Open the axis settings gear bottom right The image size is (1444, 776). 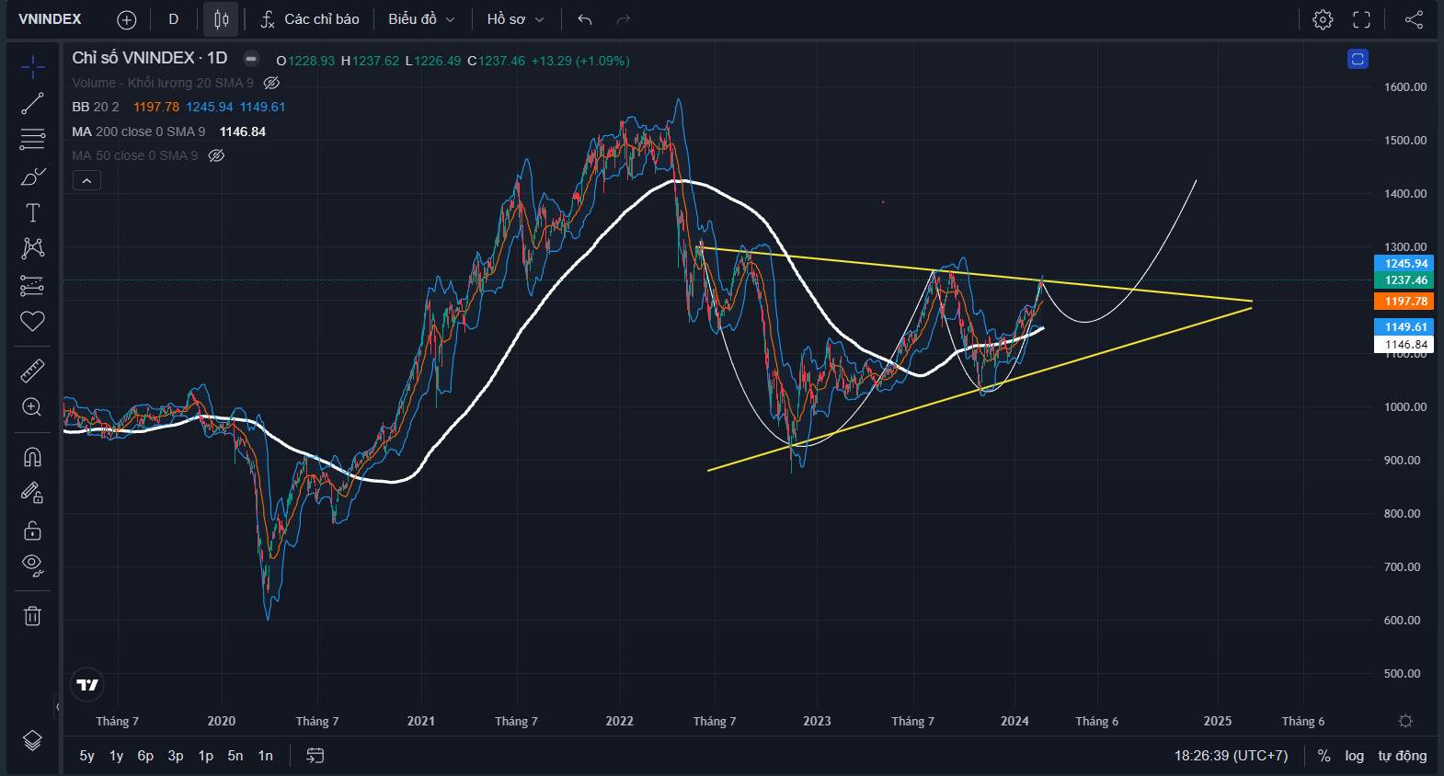coord(1405,721)
